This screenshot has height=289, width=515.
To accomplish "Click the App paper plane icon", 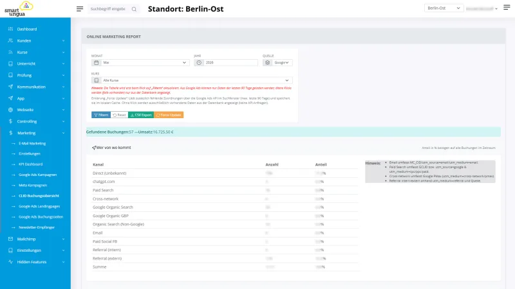I will coord(10,98).
